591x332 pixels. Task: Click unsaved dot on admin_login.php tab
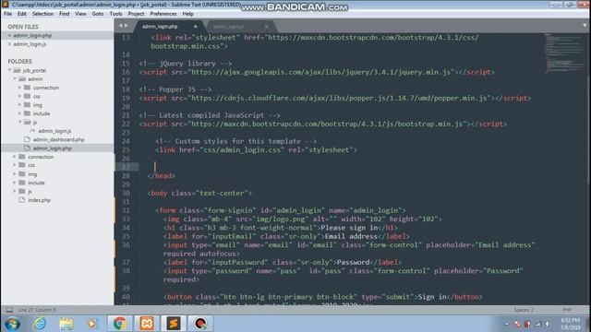point(195,27)
